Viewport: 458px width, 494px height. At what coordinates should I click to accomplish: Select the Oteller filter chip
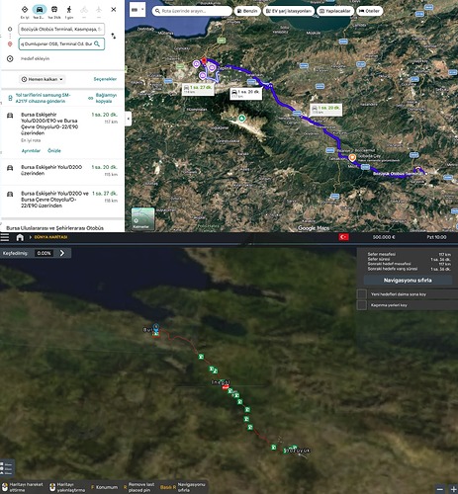click(370, 11)
